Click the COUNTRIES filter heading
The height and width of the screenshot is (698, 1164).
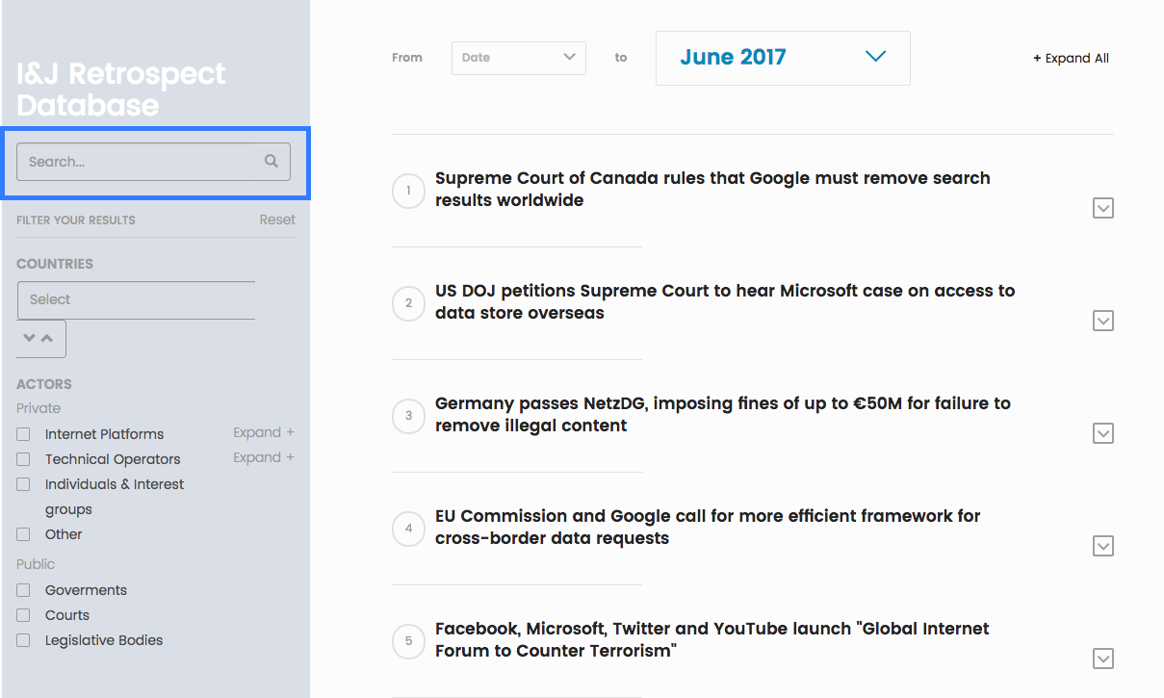(55, 264)
